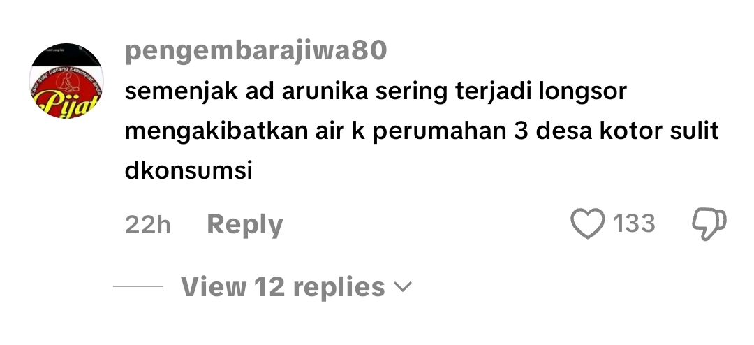Screen dimensions: 754x345
Task: Like the comment with the heart icon
Action: pyautogui.click(x=587, y=223)
